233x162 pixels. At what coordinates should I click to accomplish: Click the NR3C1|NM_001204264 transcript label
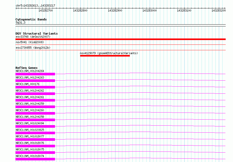[30, 71]
